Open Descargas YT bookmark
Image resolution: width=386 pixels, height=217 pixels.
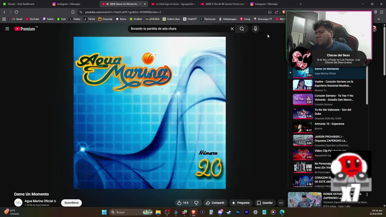click(x=263, y=19)
